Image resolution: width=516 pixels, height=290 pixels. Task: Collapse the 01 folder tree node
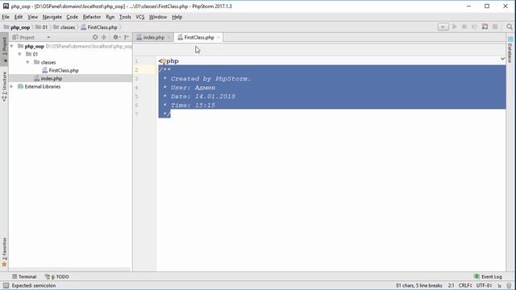coord(19,54)
